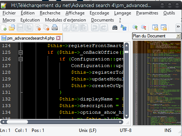Click line number 124 in the margin

[6, 46]
